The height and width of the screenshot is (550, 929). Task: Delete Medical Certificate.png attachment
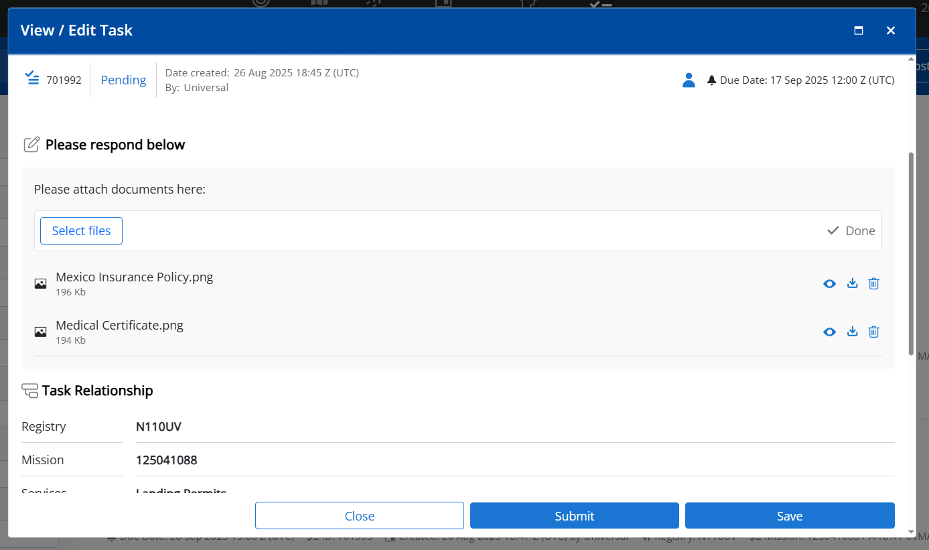click(873, 332)
